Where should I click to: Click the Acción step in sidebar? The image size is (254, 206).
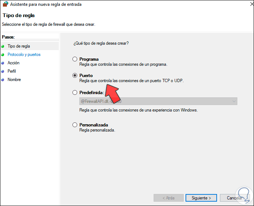click(x=13, y=63)
